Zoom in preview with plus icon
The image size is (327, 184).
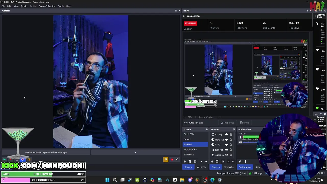pyautogui.click(x=195, y=117)
